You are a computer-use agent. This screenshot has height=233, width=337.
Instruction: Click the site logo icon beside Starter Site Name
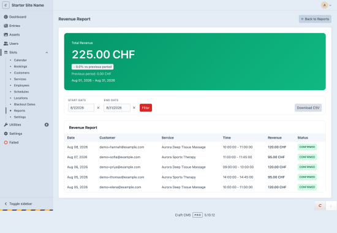pyautogui.click(x=6, y=5)
